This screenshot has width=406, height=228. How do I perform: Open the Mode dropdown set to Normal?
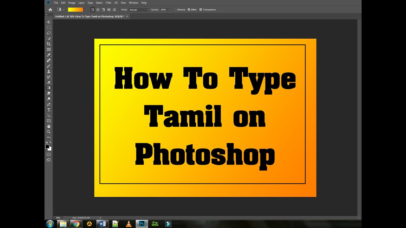[139, 10]
